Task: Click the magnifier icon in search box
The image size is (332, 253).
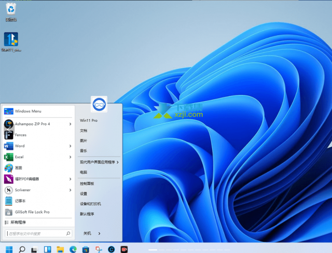Action: pyautogui.click(x=68, y=233)
